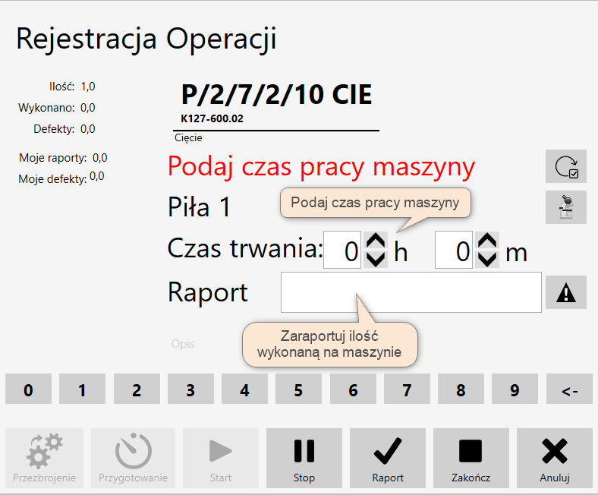Click the Raport checkmark button
The image size is (598, 495).
[388, 458]
